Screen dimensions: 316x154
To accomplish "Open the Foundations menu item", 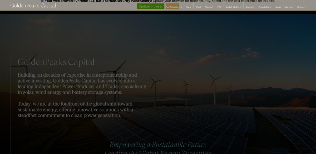I will click(265, 7).
